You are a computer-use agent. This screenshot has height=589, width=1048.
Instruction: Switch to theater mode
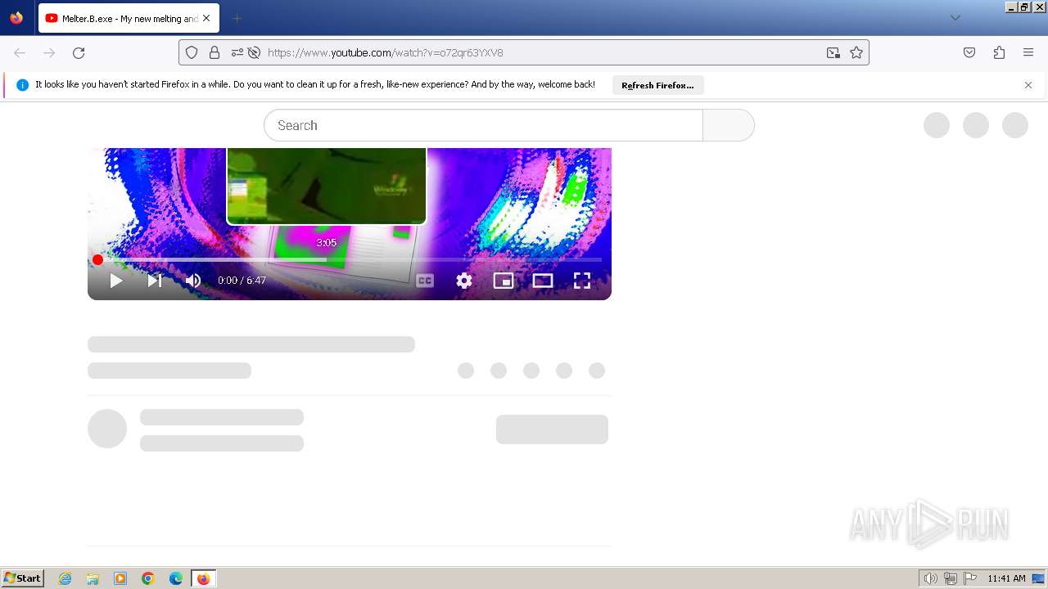(x=543, y=281)
